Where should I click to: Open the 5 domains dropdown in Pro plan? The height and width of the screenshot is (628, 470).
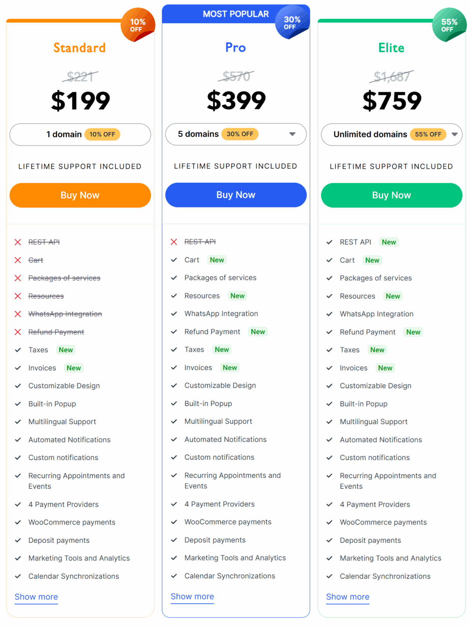tap(236, 134)
